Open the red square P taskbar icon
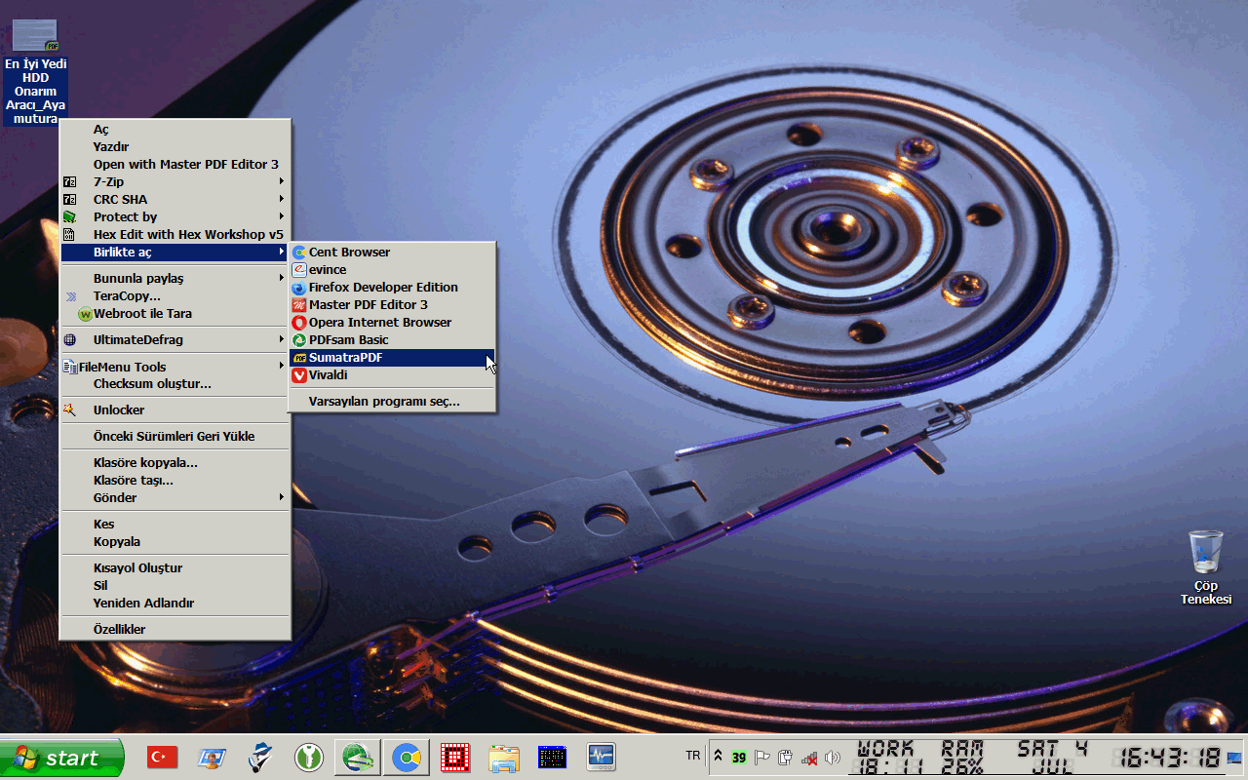Screen dimensions: 1248x780 (x=454, y=757)
